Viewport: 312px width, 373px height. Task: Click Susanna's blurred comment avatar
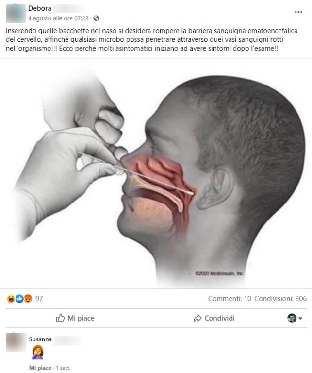click(x=16, y=342)
